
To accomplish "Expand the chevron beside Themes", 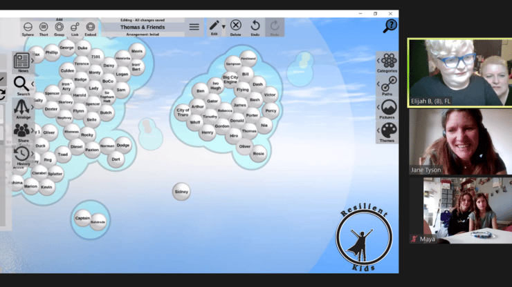I will coord(378,130).
